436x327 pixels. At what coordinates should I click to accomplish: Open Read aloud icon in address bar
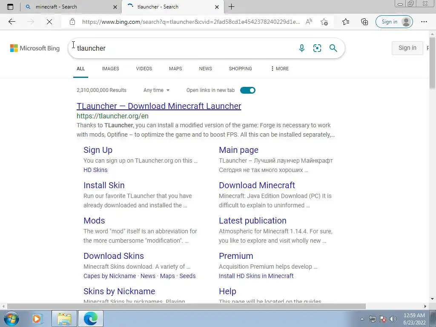click(309, 22)
